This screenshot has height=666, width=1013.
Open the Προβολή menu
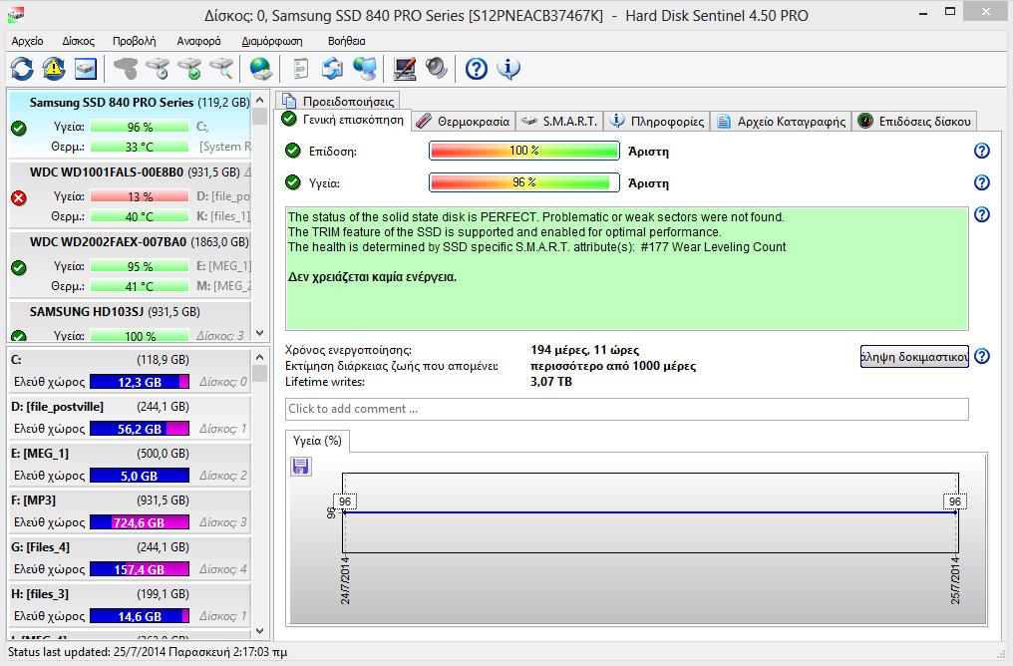135,41
